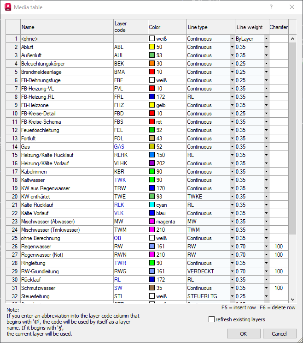The width and height of the screenshot is (303, 343).
Task: Enable refresh existing layers checkbox
Action: point(211,319)
